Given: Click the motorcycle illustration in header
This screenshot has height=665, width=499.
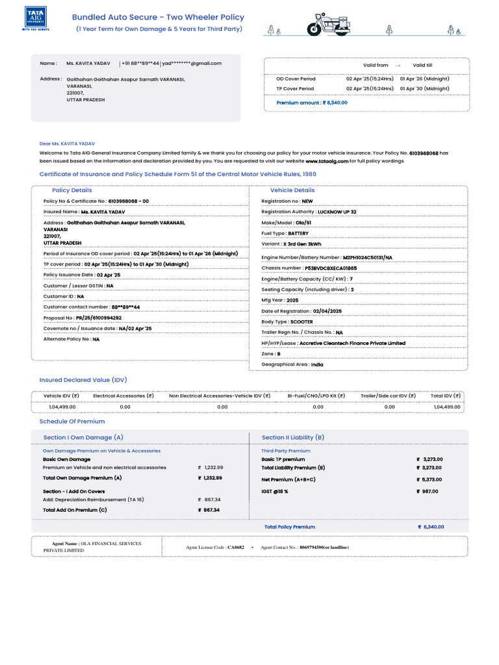Looking at the screenshot, I should tap(329, 24).
